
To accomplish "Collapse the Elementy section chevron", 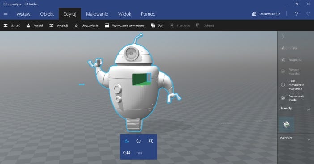I will (308, 110).
